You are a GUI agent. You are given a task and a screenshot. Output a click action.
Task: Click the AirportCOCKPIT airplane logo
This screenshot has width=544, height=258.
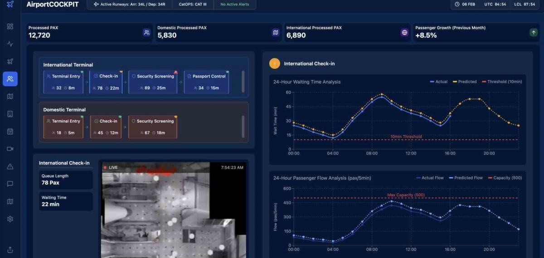10,5
